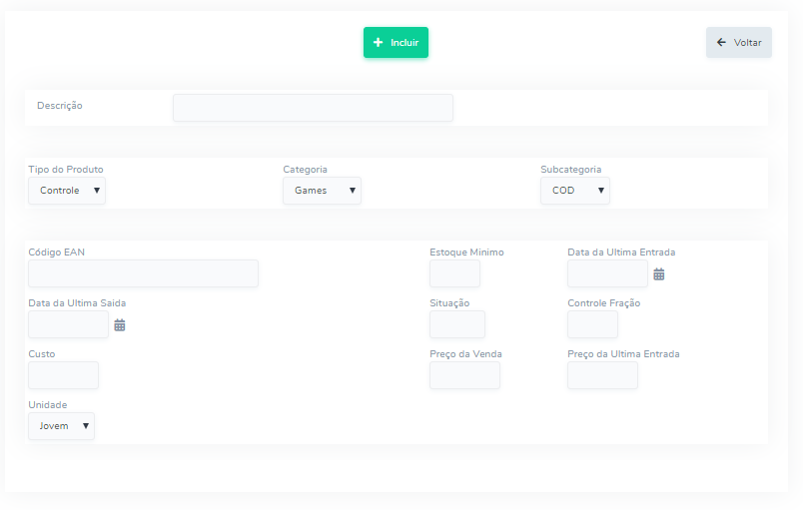Go back using the Voltar button
The image size is (803, 510).
(738, 43)
